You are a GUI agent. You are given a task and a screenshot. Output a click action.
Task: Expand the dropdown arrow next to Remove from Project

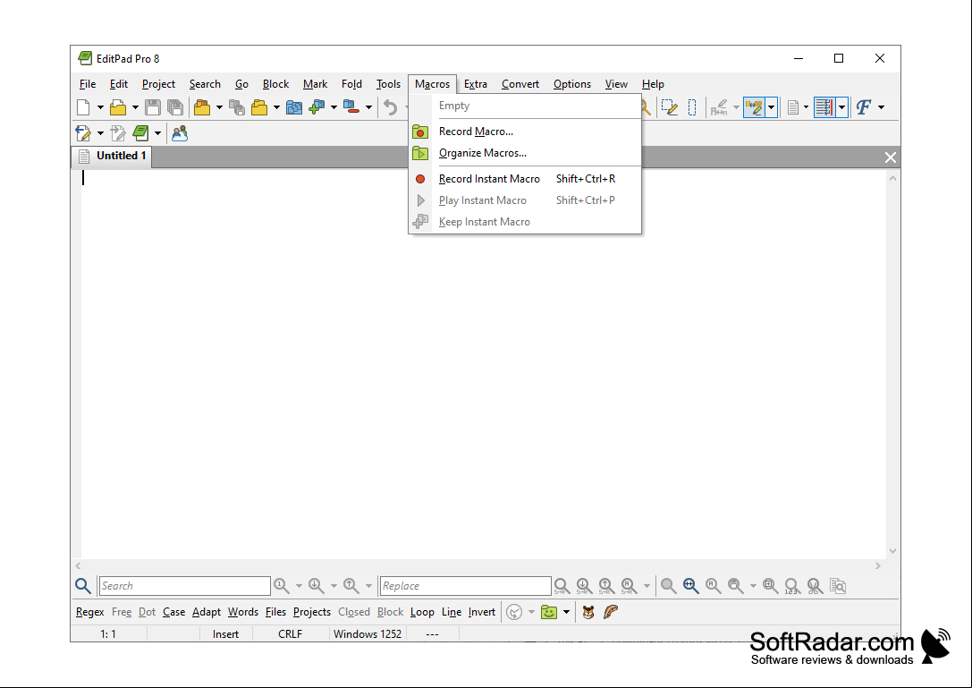368,107
